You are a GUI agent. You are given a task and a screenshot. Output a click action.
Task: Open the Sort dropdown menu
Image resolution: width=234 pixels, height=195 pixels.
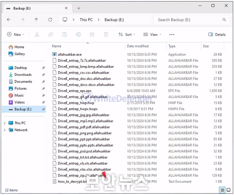127,35
